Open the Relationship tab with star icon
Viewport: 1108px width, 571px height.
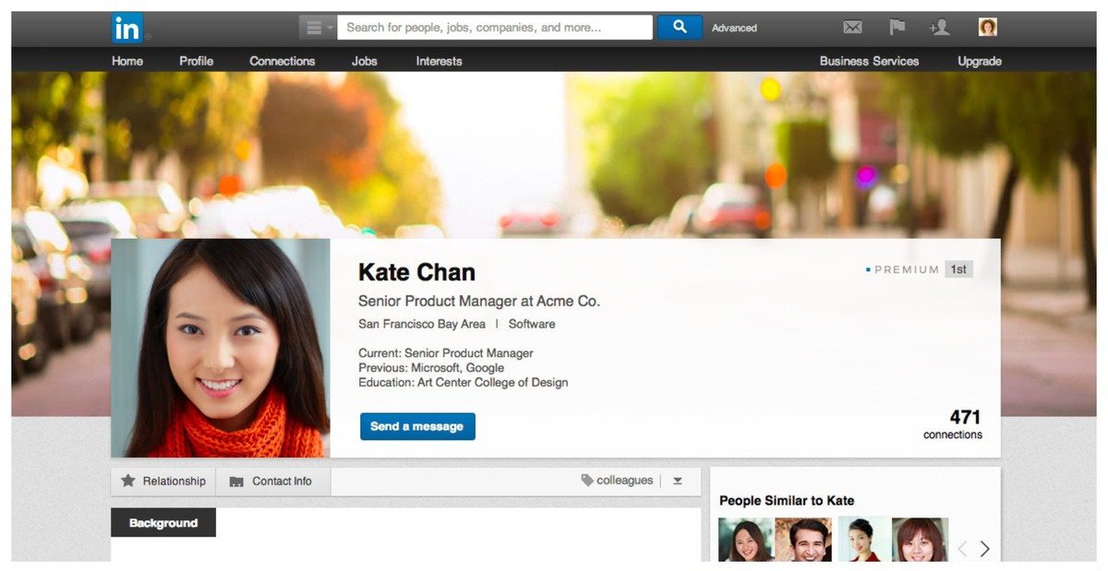click(x=163, y=481)
